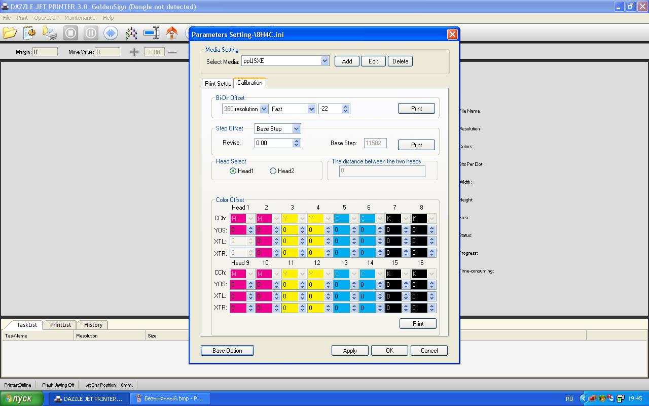The width and height of the screenshot is (649, 406).
Task: Click the Move Value input field
Action: pos(107,52)
